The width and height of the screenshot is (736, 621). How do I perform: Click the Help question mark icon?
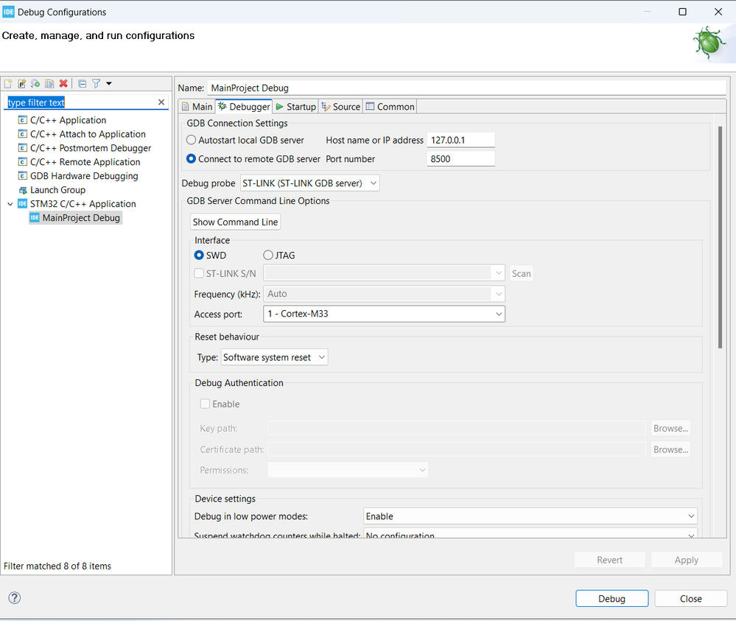coord(14,598)
